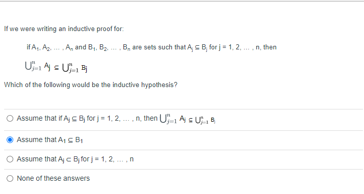Select the first option with union formula
This screenshot has width=364, height=194.
(x=10, y=119)
